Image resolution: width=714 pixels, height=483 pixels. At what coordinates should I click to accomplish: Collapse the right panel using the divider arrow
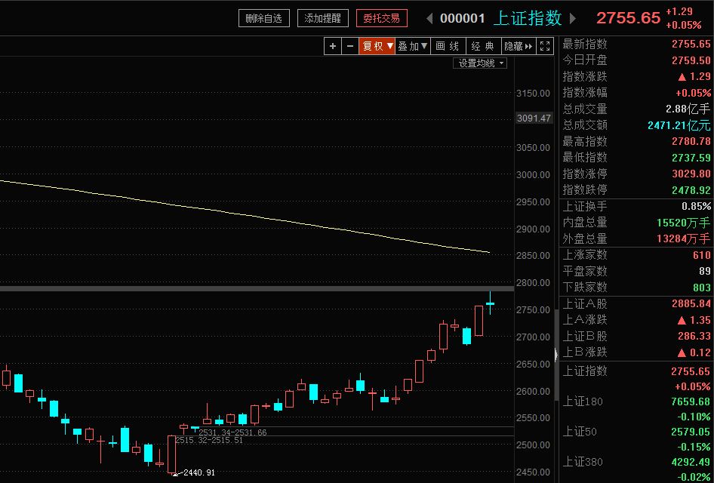[x=556, y=355]
